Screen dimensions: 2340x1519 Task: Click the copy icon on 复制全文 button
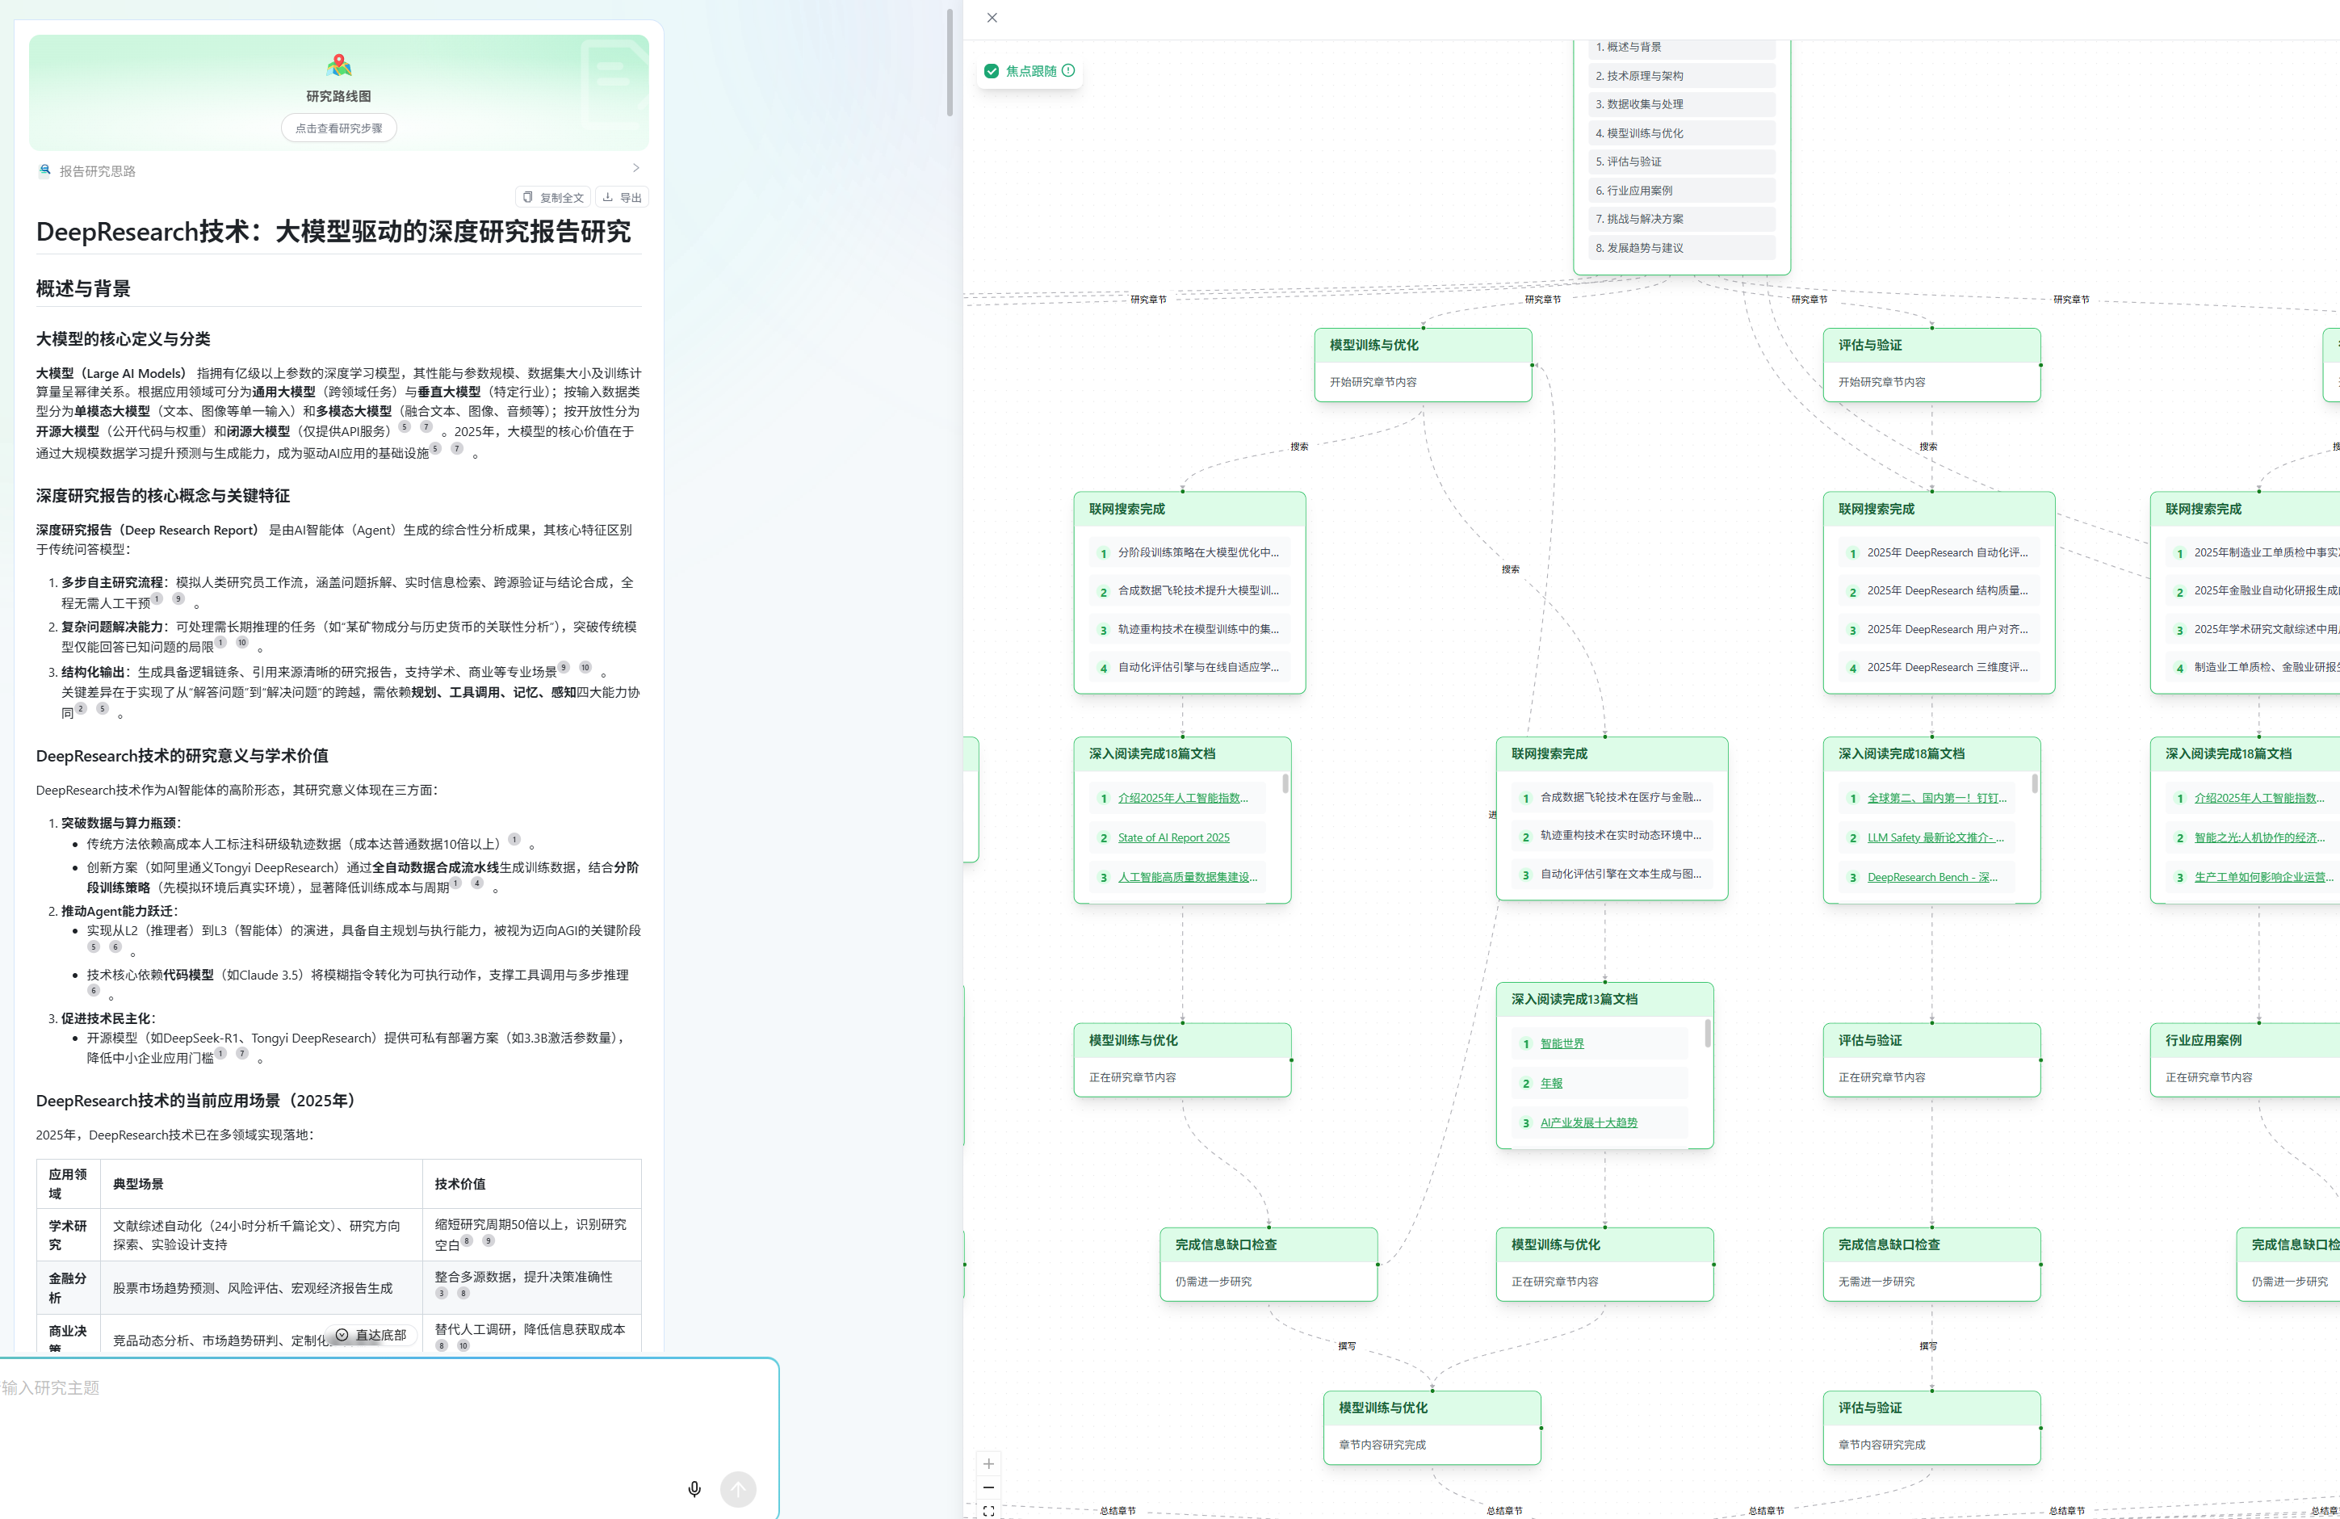[x=528, y=196]
